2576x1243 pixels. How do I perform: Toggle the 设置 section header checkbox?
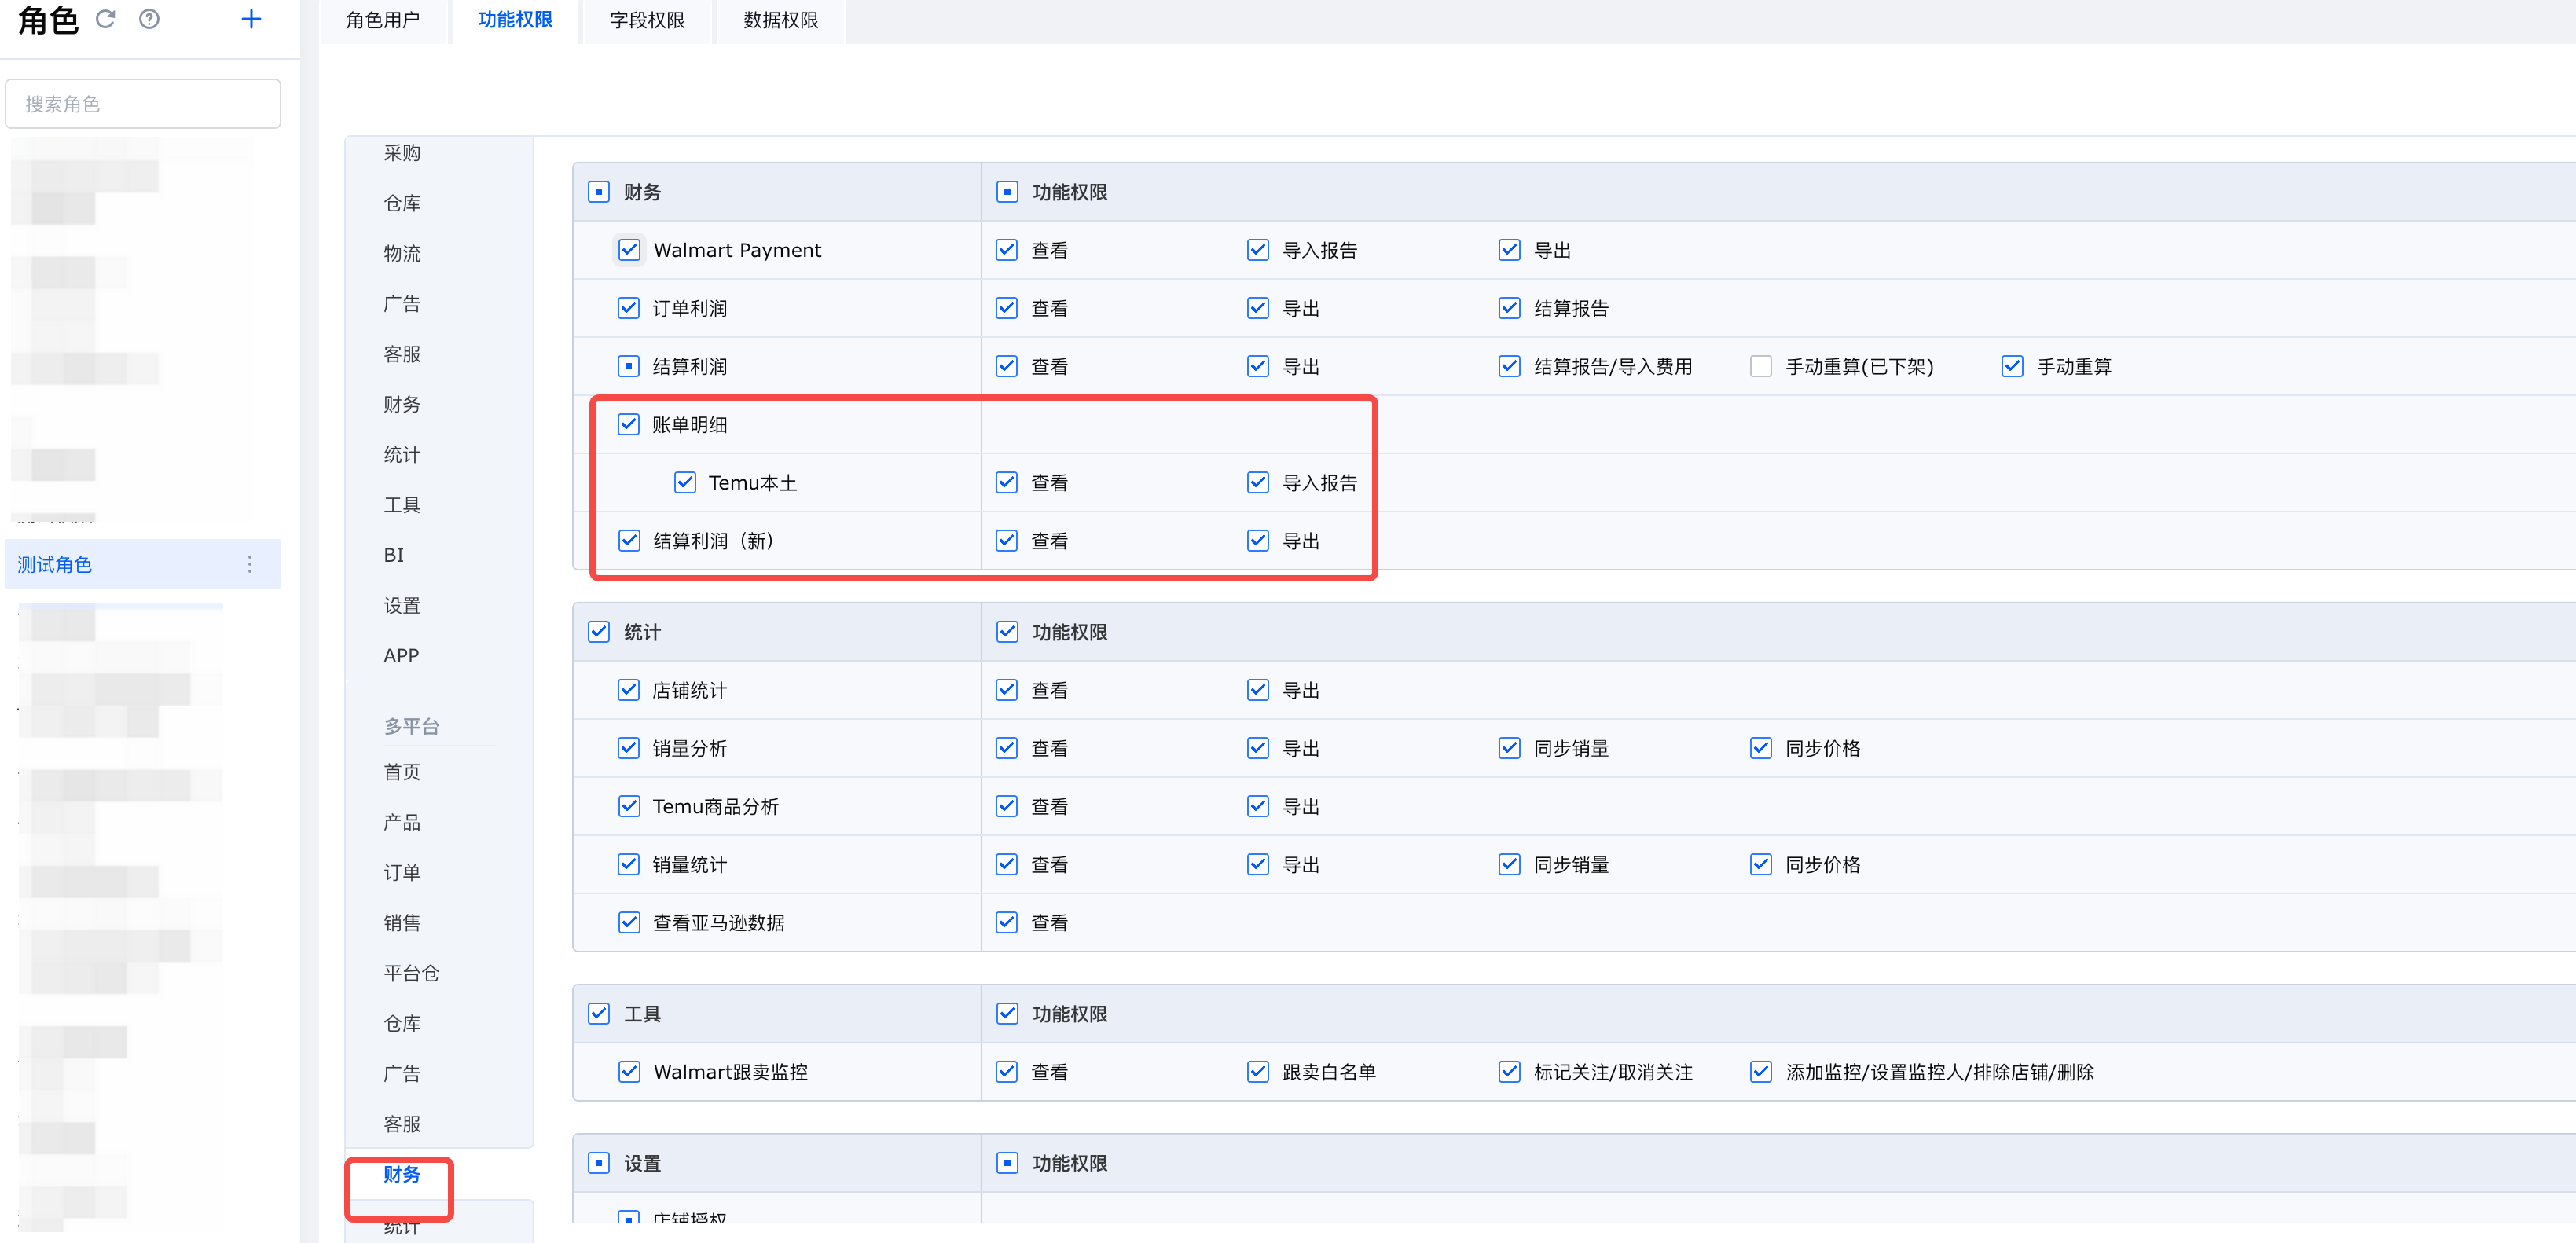(x=599, y=1163)
